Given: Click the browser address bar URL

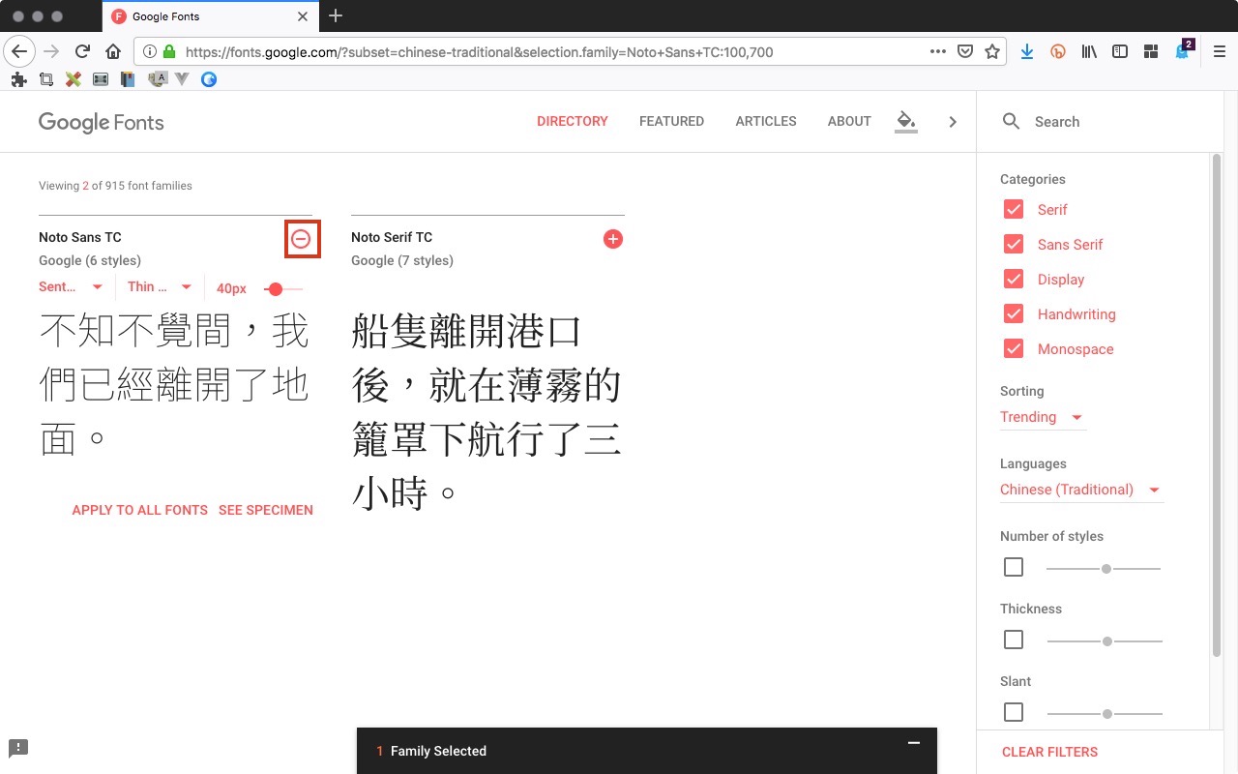Looking at the screenshot, I should (x=479, y=52).
